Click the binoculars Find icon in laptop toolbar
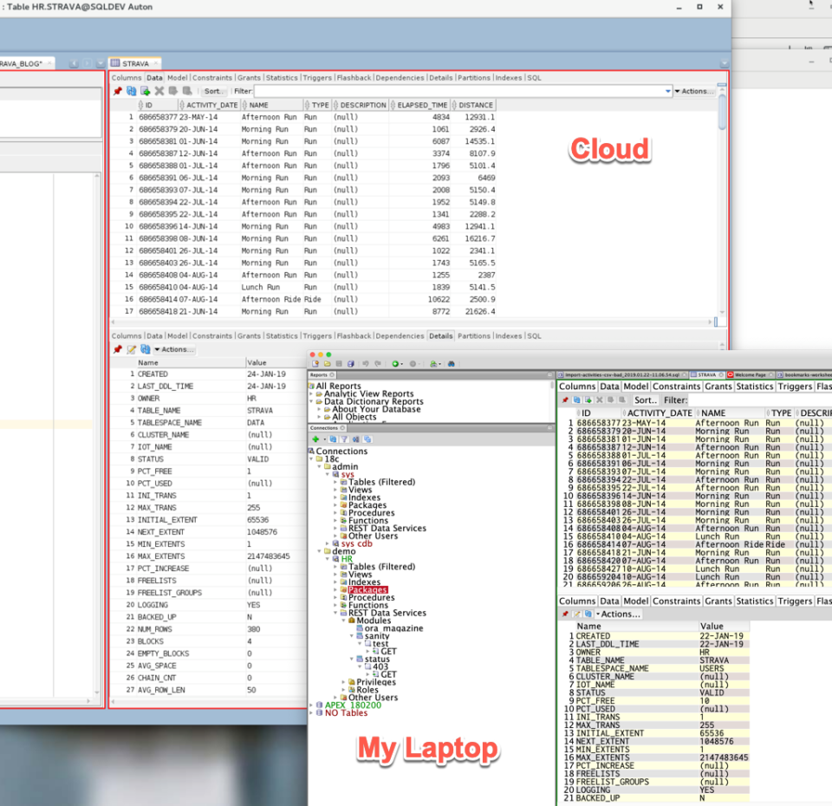 451,364
